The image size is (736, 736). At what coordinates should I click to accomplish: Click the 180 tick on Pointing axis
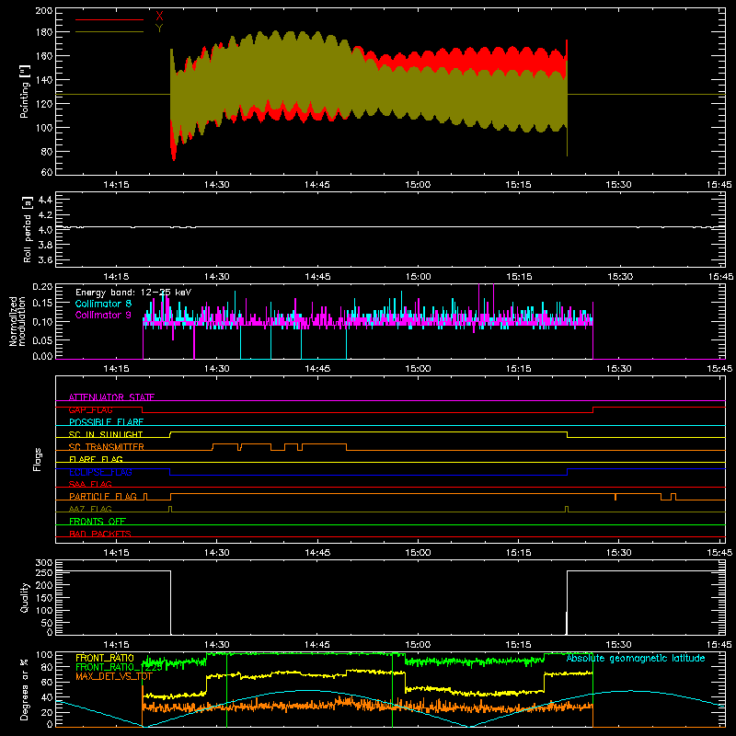44,32
